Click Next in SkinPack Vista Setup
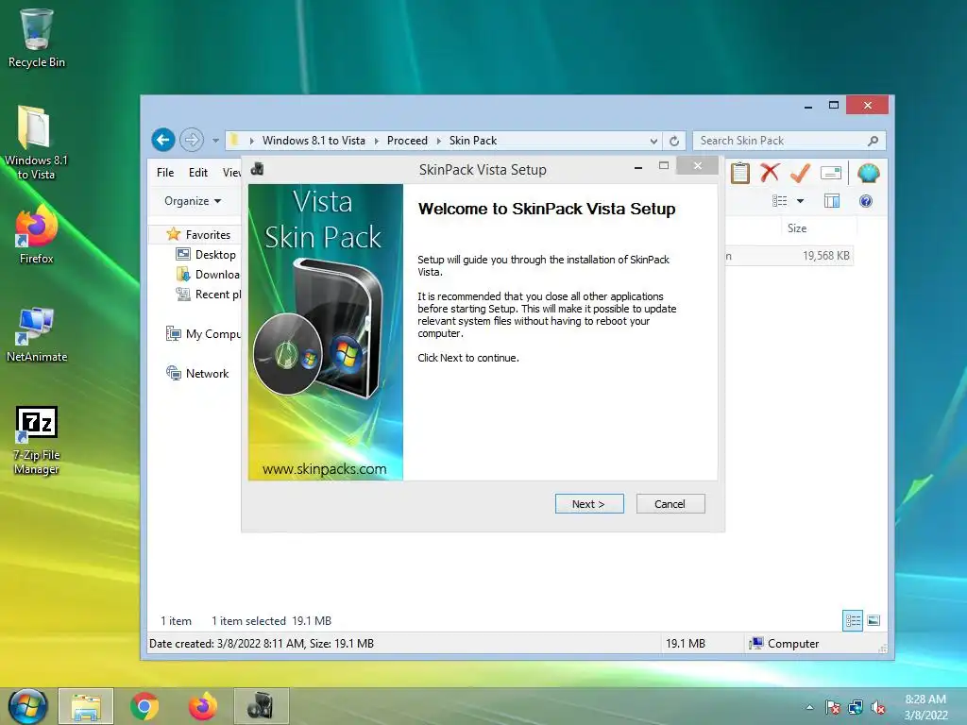The image size is (967, 725). click(x=589, y=504)
